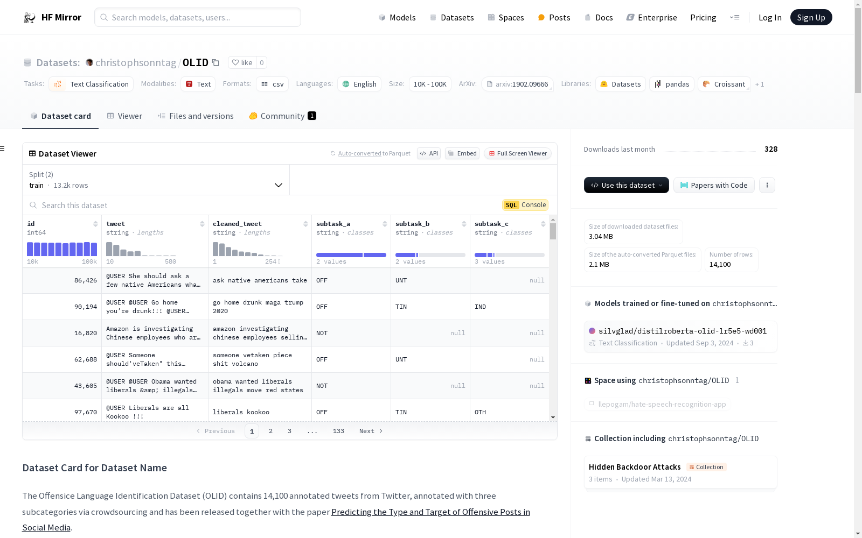Click the HF Mirror logo icon

click(30, 18)
